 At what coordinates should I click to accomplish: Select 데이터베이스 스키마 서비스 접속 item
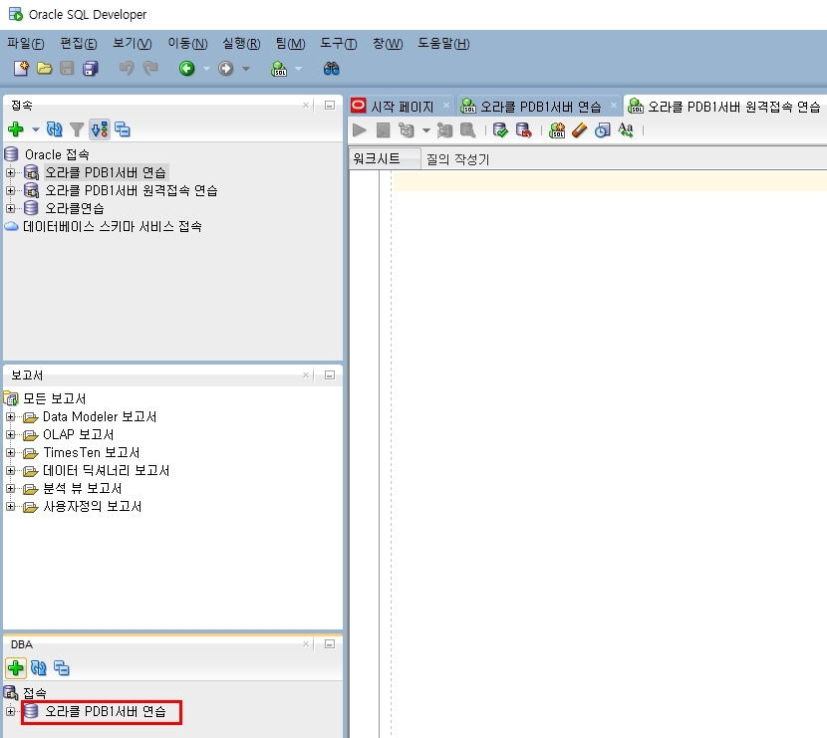(112, 227)
